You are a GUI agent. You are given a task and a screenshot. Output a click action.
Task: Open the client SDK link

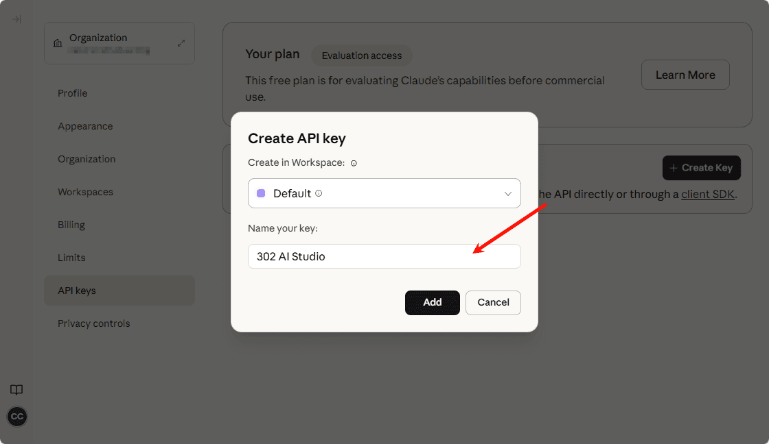pyautogui.click(x=707, y=194)
